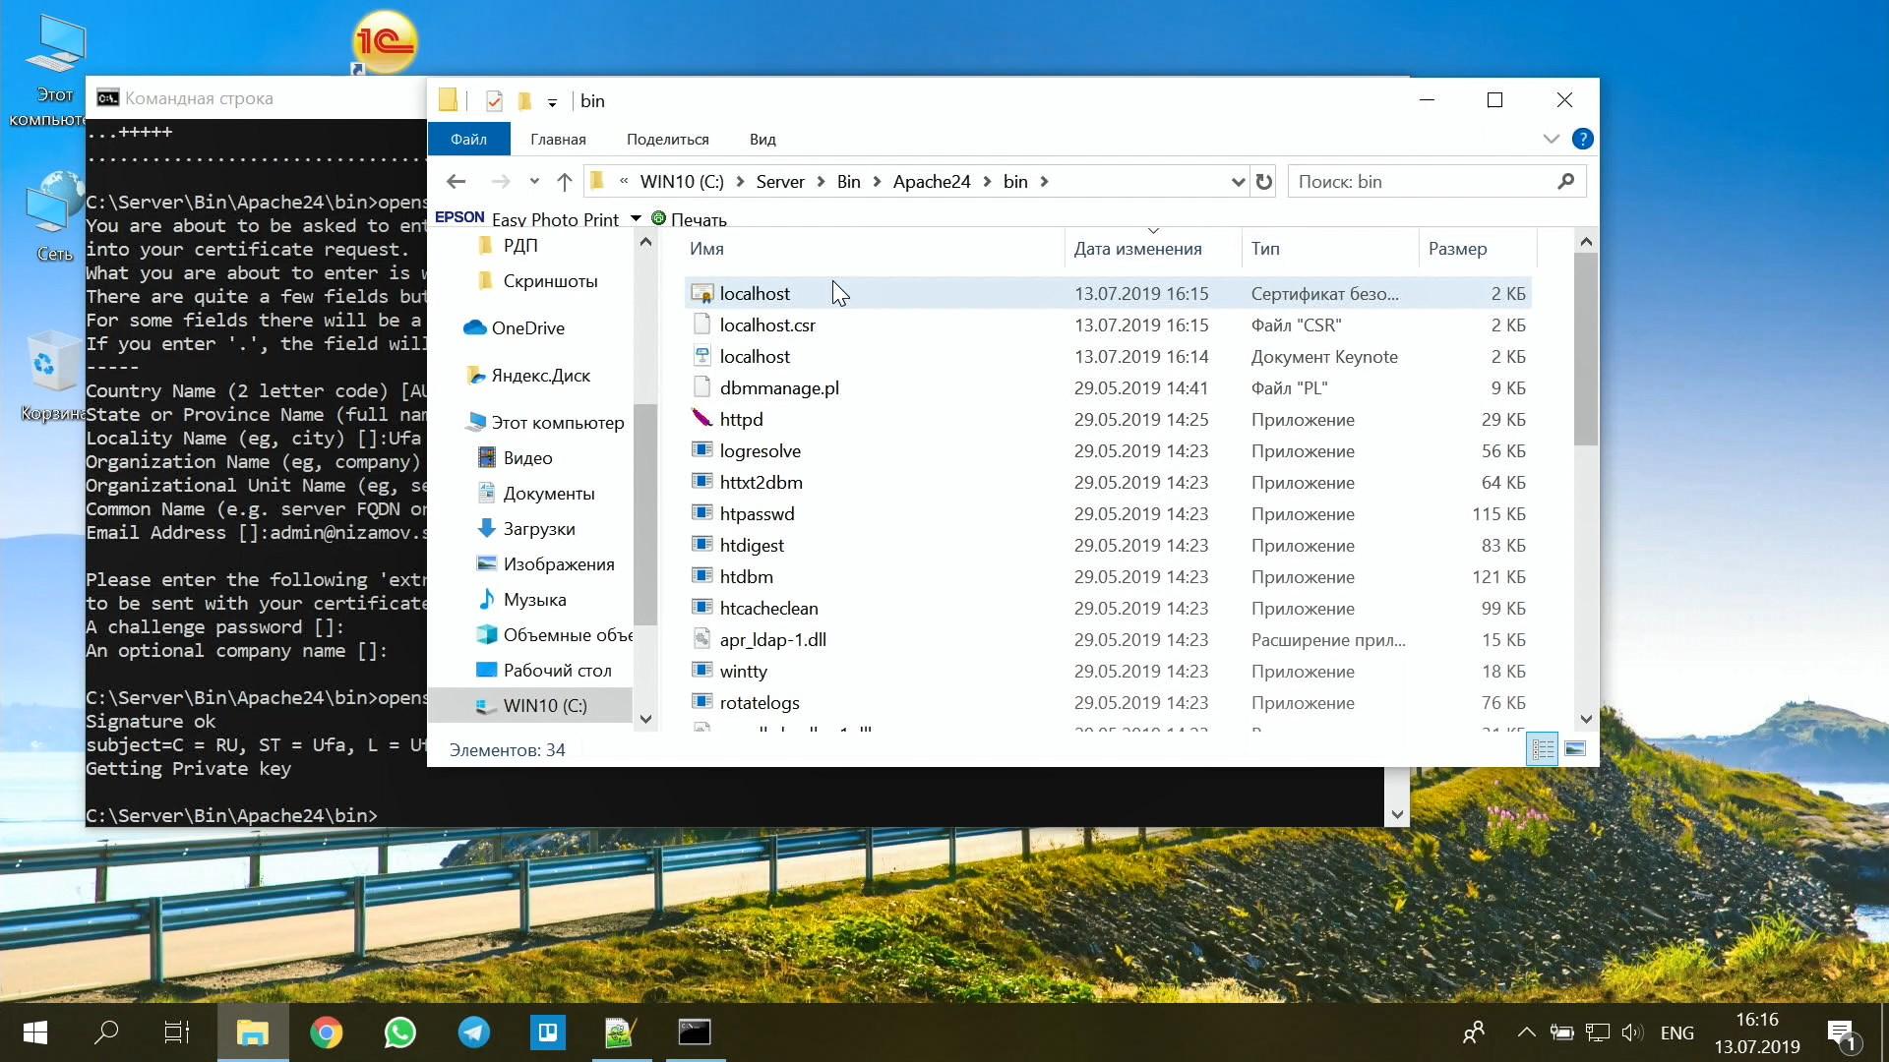Click the Печать button
This screenshot has height=1062, width=1889.
tap(689, 219)
